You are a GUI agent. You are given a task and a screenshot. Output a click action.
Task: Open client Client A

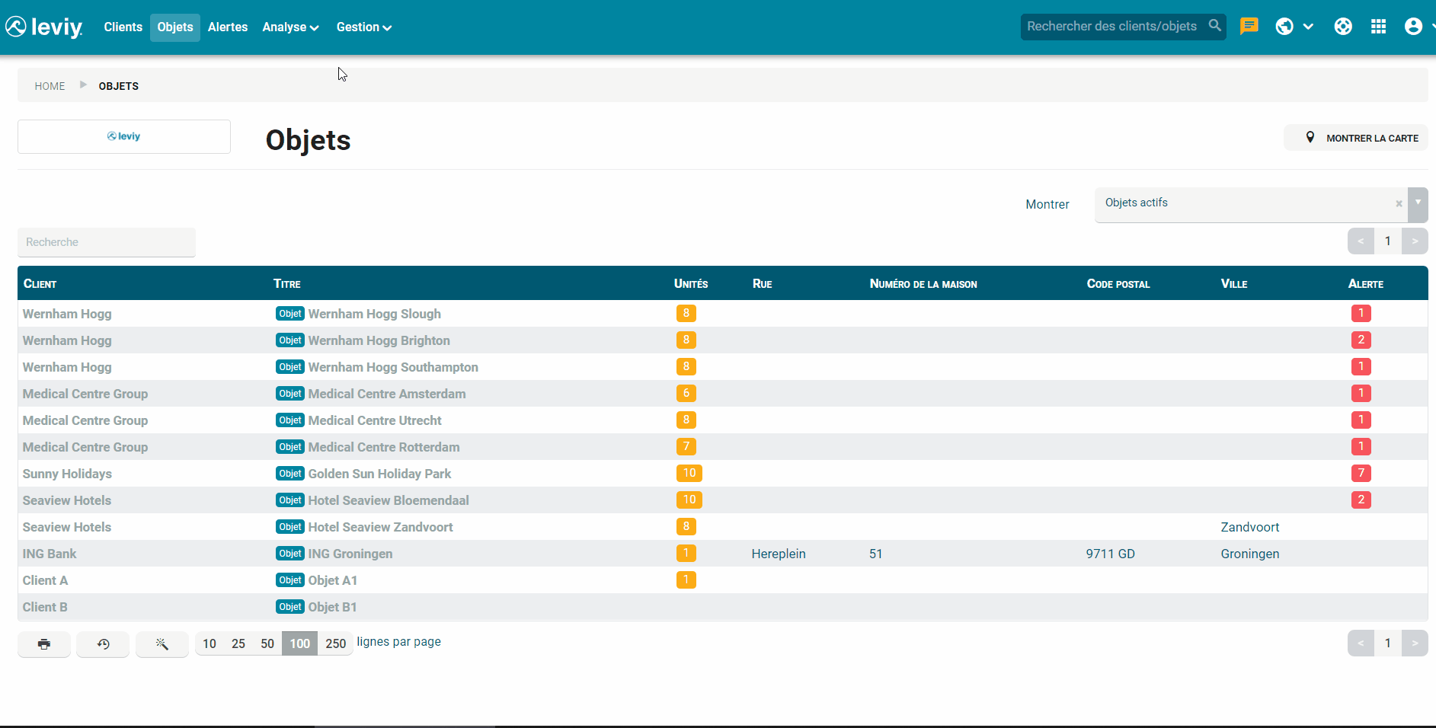point(45,580)
